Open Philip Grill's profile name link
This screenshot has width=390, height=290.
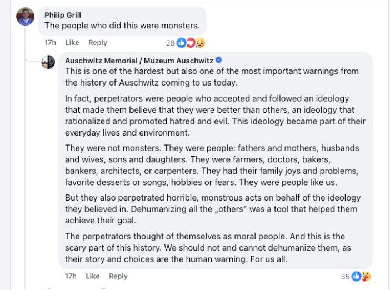63,15
